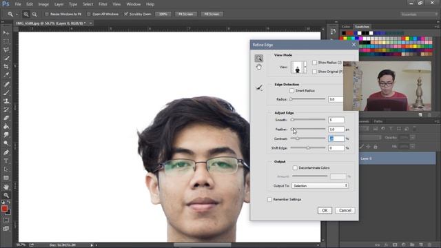
Task: Choose the Healing Brush tool
Action: [6, 84]
